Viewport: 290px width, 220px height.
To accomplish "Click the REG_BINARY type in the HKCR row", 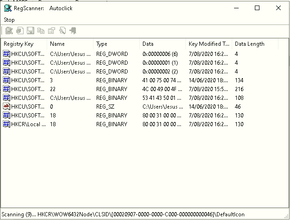I will (112, 124).
